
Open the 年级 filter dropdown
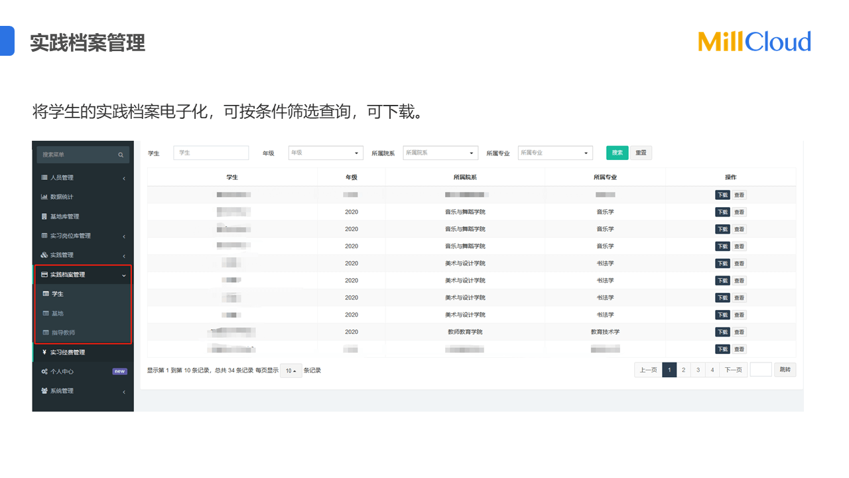coord(326,153)
